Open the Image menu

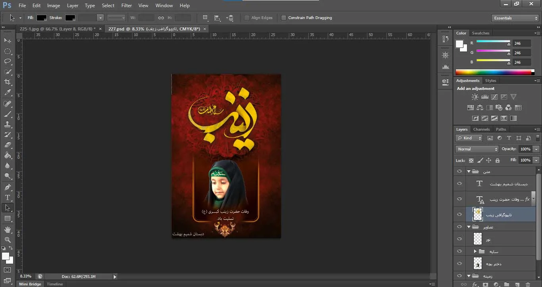[54, 6]
